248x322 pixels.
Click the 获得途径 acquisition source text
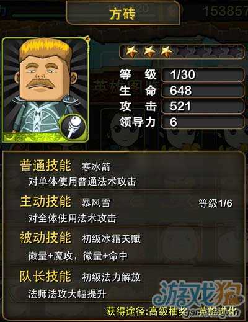[171, 311]
